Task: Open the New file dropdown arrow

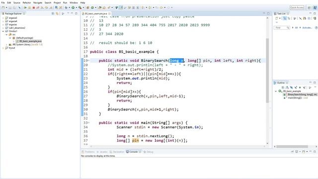Action: [x=6, y=7]
